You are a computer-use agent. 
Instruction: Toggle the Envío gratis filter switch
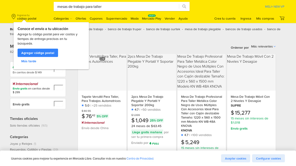pyautogui.click(x=58, y=104)
